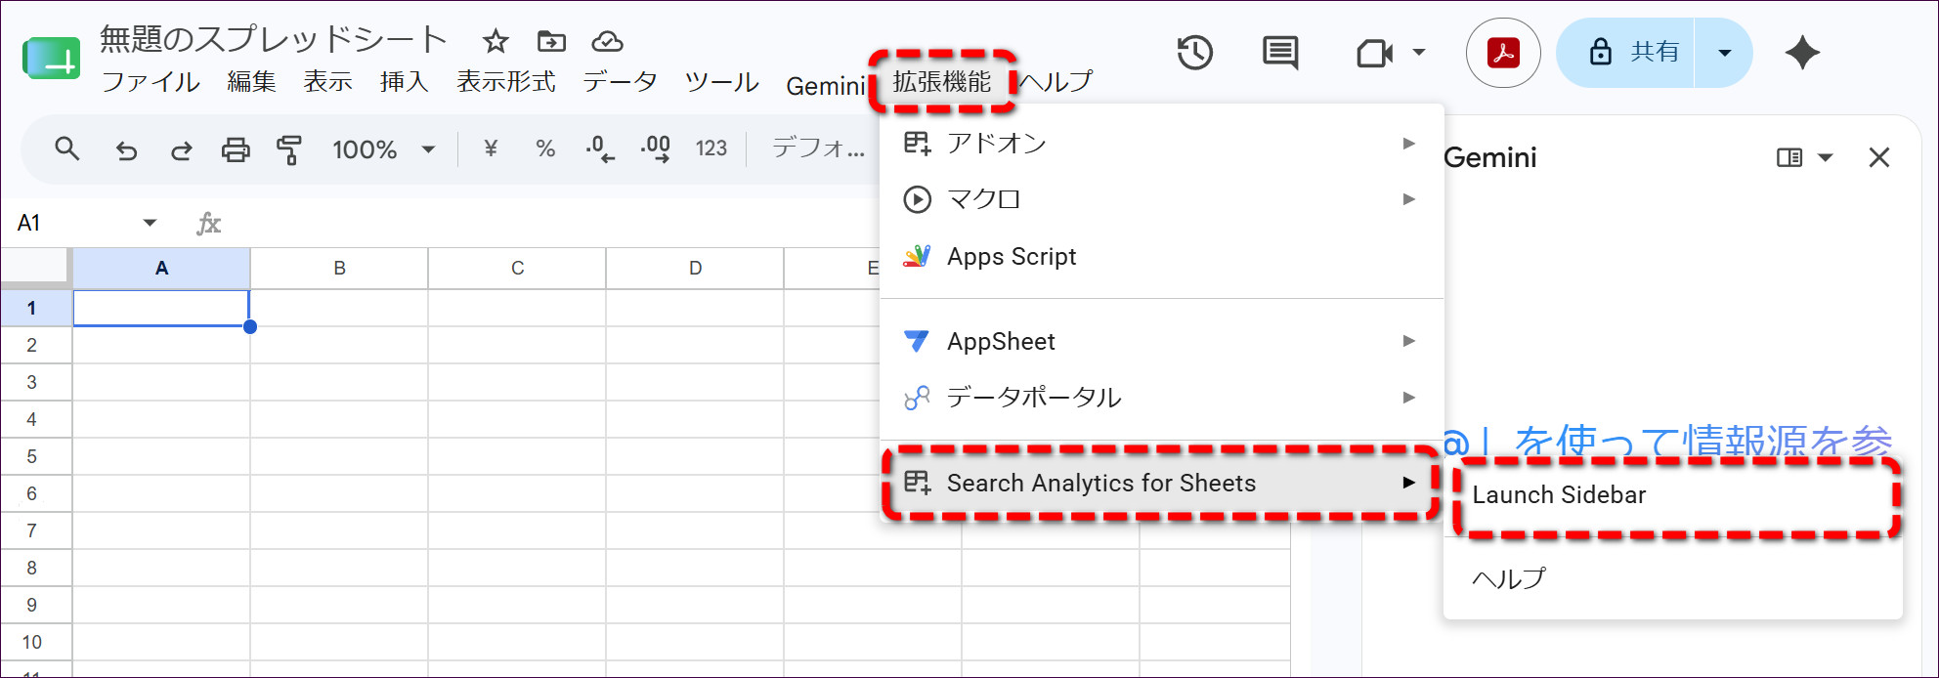Screen dimensions: 1939x678
Task: Click the fx formula icon
Action: click(208, 224)
